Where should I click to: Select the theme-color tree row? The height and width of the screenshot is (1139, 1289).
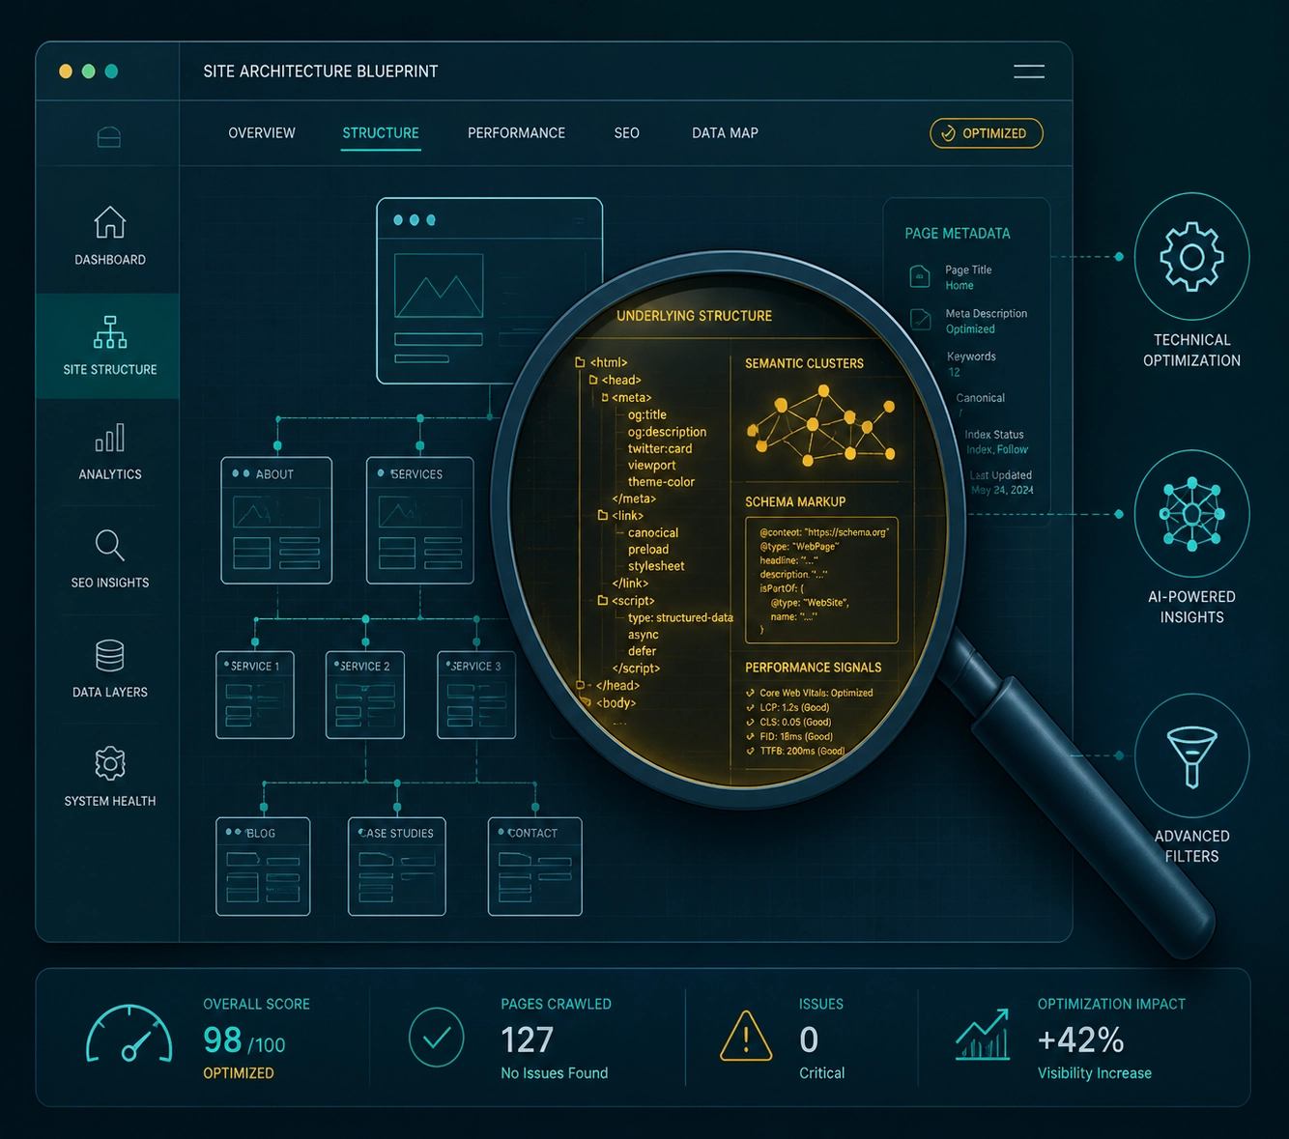661,482
